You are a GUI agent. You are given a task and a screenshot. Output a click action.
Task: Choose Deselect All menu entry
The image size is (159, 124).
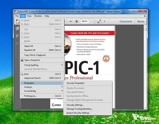[x=42, y=50]
